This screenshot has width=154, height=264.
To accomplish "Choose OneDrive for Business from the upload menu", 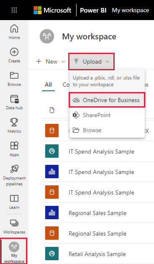I will [x=107, y=100].
